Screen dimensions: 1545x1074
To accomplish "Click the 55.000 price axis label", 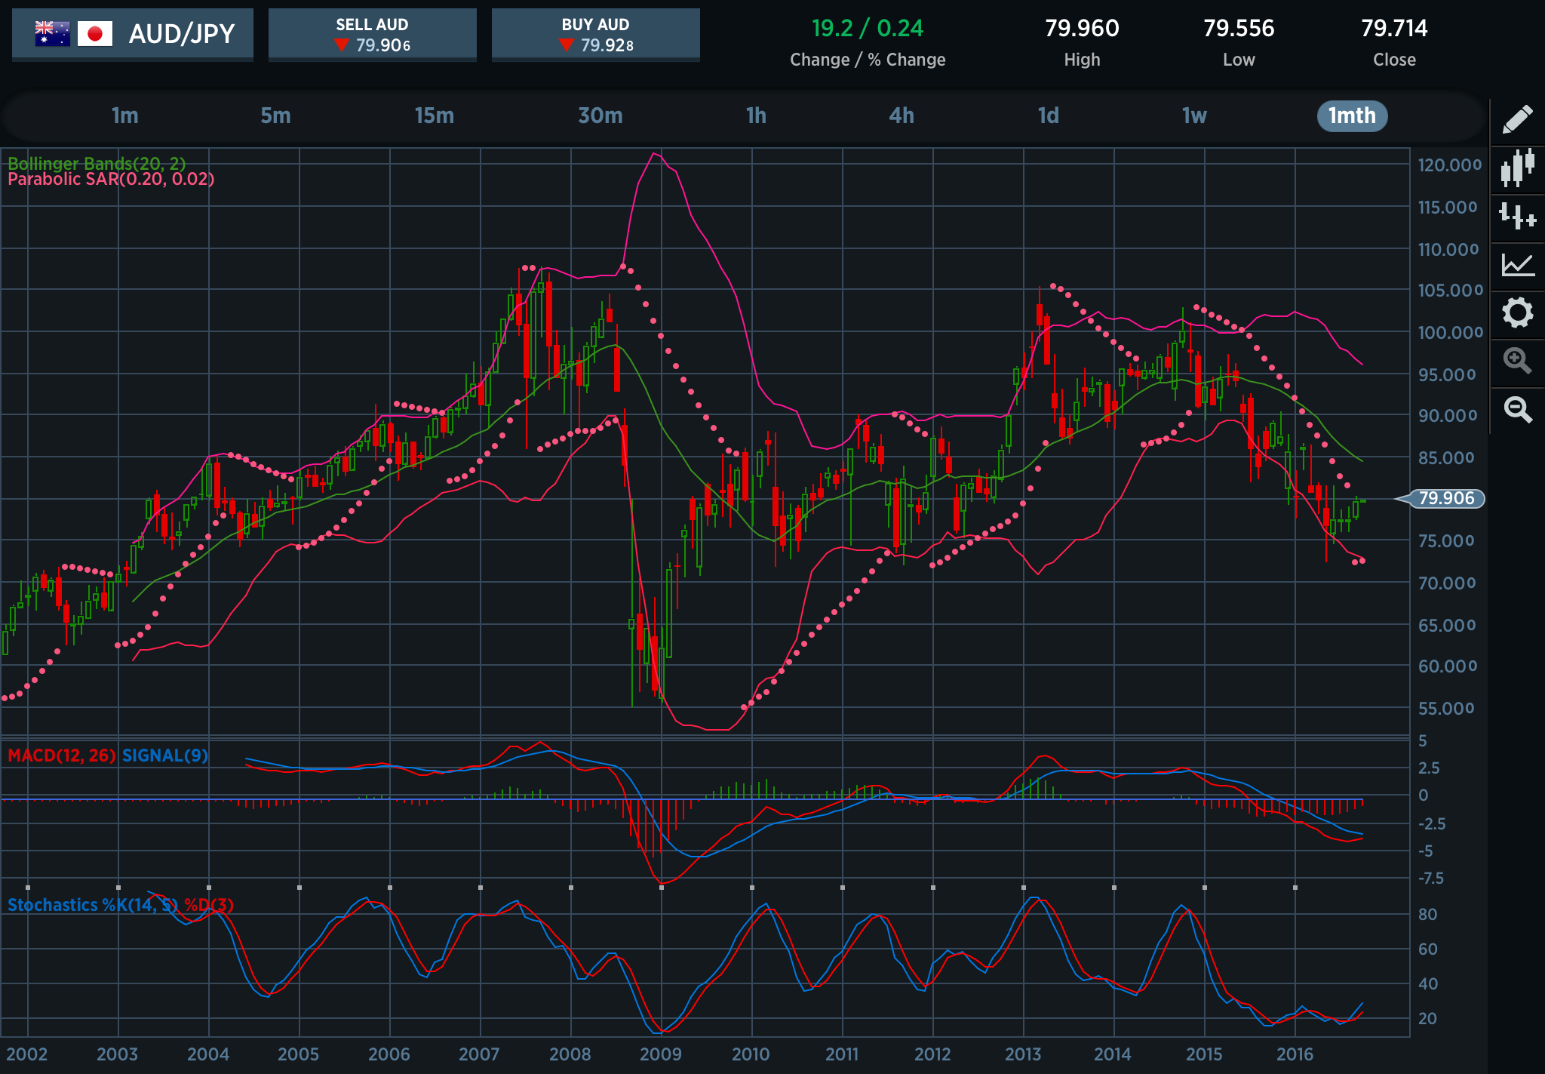I will pos(1445,709).
